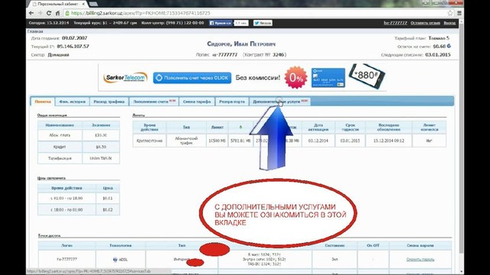Click the Sarkor Telecom logo
The width and height of the screenshot is (490, 275).
coord(126,77)
